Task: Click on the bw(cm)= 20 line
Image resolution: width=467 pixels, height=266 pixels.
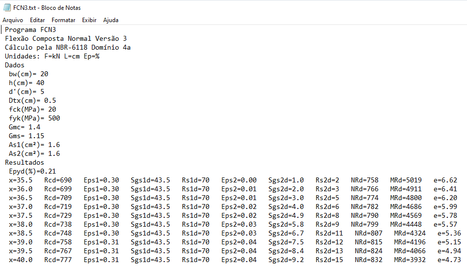Action: click(x=29, y=74)
